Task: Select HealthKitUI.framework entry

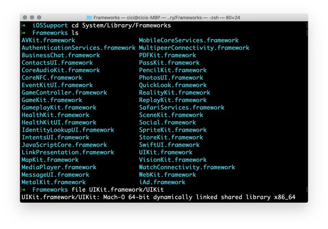Action: (59, 122)
